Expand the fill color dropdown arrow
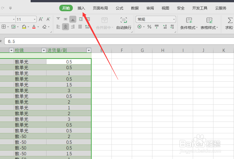 [x=28, y=27]
